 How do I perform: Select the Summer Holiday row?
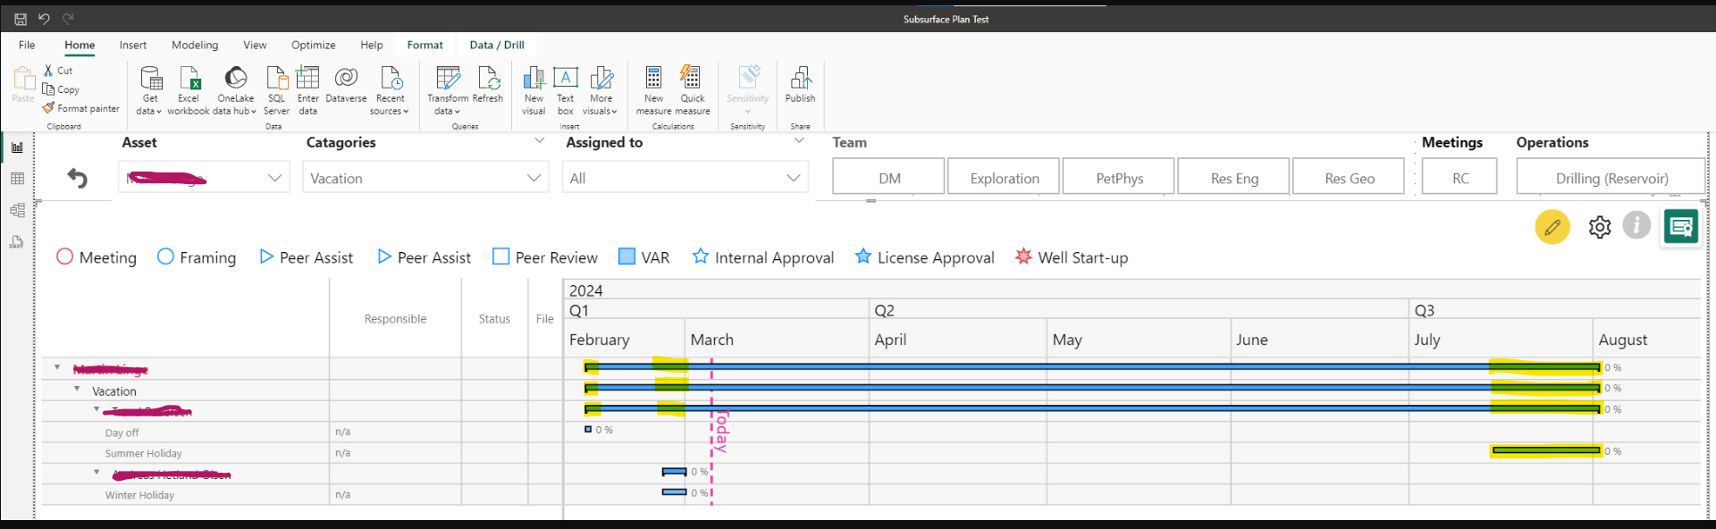tap(871, 452)
